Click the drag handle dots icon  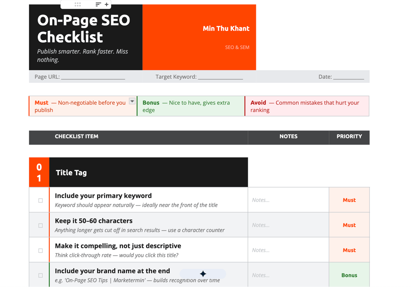78,5
